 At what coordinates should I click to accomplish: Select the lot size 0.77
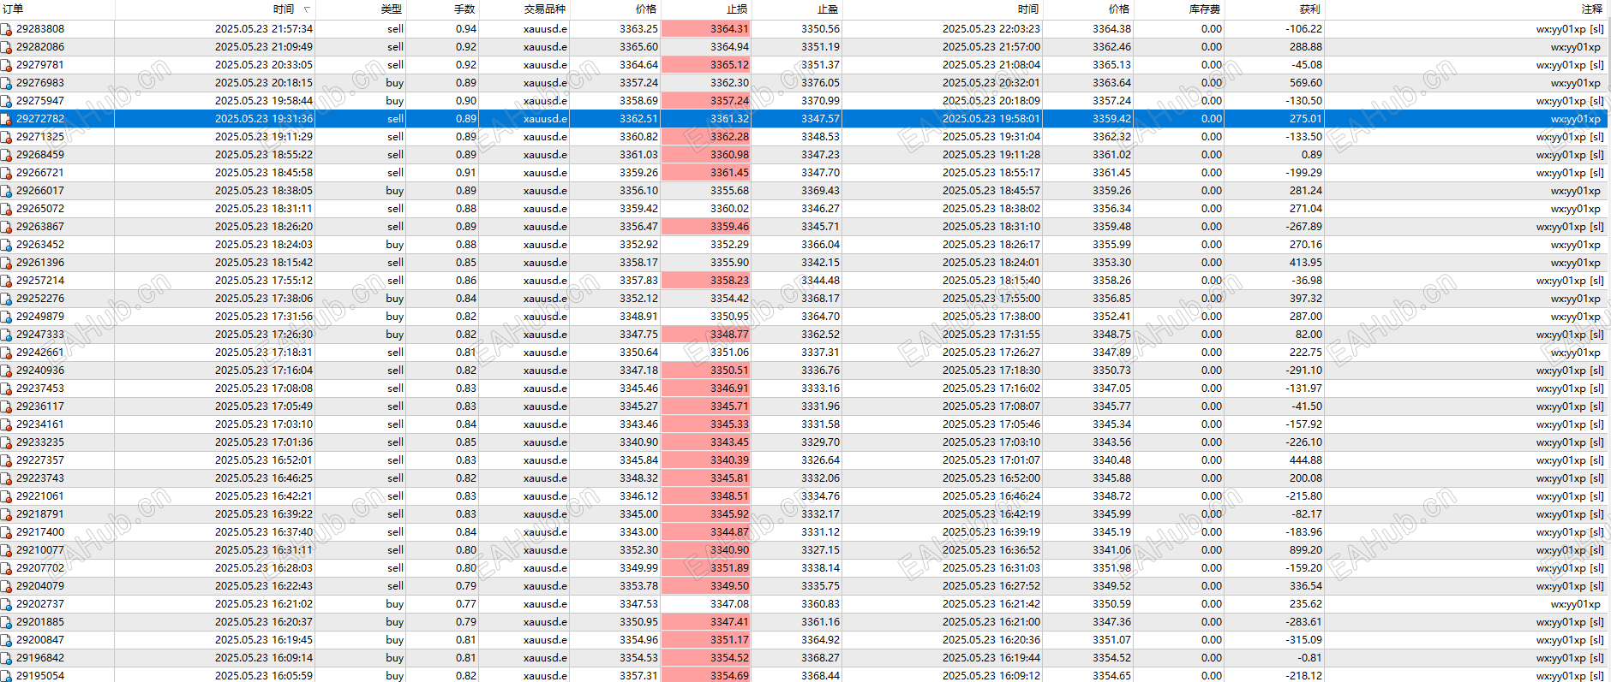466,604
